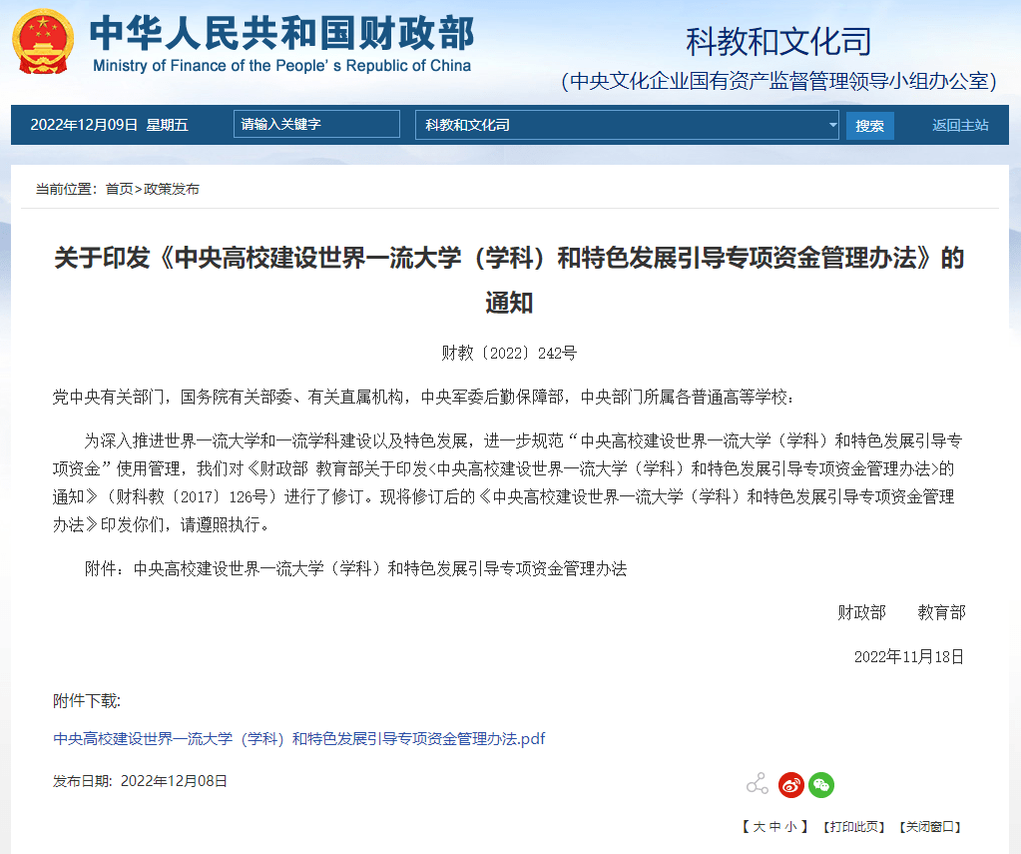Click the 党中央有关部门 addressee line
The width and height of the screenshot is (1021, 854).
point(423,397)
